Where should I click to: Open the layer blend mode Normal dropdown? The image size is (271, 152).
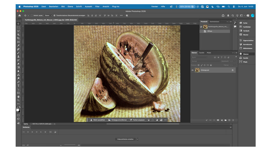point(206,61)
